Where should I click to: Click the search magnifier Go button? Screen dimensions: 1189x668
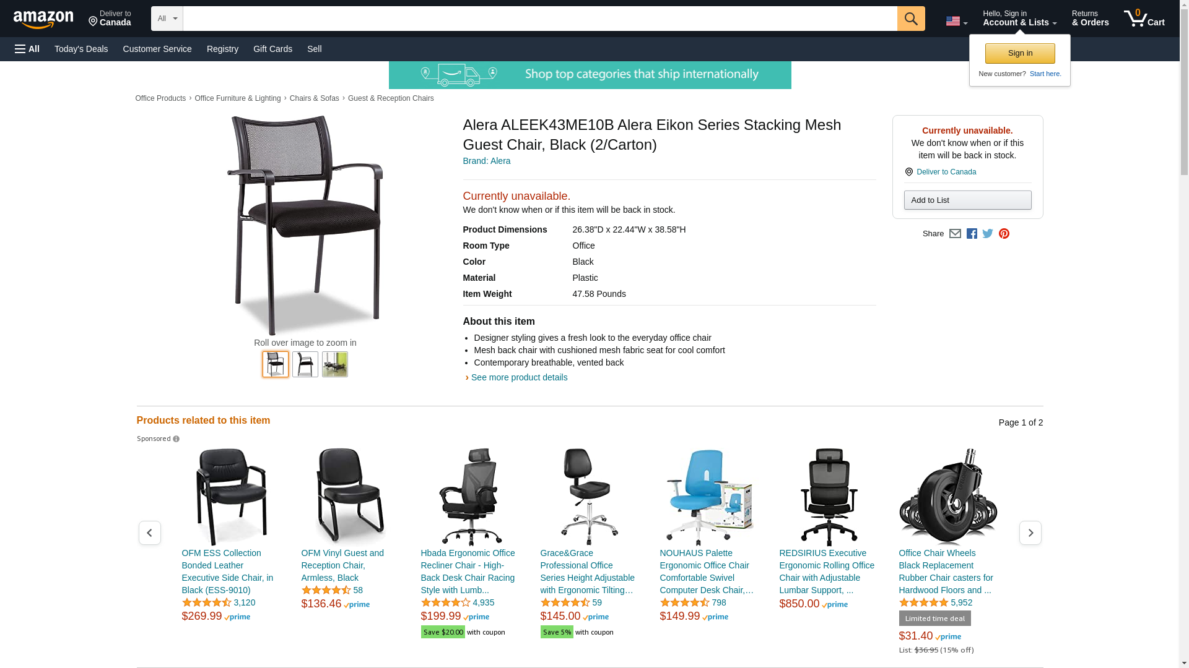[x=910, y=19]
